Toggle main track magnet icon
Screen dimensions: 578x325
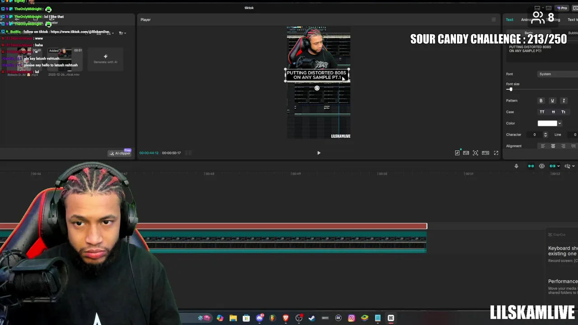tap(531, 166)
